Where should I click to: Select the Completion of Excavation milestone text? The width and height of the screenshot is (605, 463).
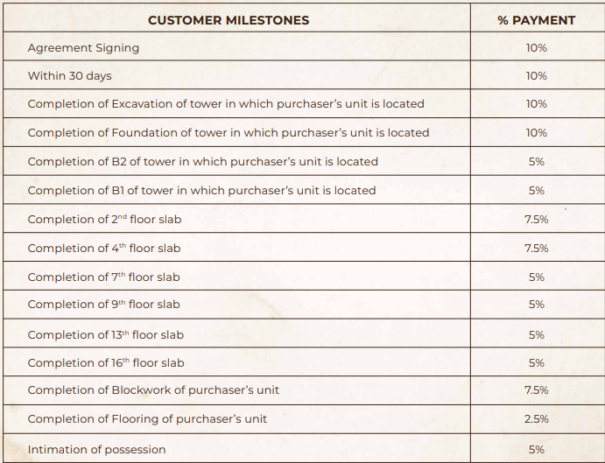pyautogui.click(x=226, y=104)
